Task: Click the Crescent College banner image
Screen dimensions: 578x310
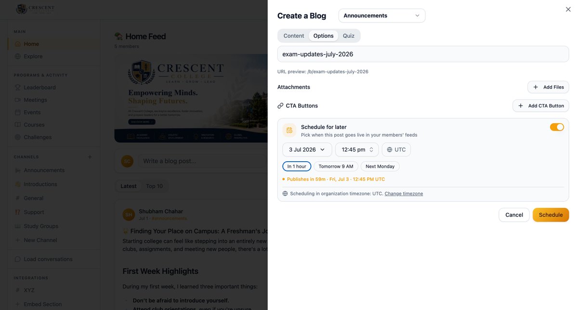Action: click(191, 98)
